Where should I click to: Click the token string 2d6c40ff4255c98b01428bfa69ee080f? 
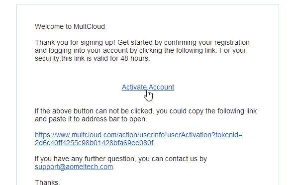point(94,143)
